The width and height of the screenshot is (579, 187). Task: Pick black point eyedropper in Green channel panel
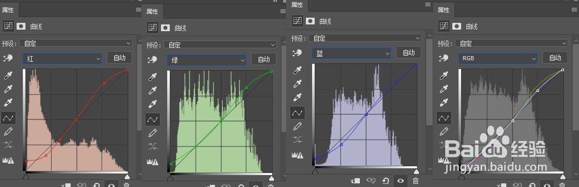pos(153,77)
